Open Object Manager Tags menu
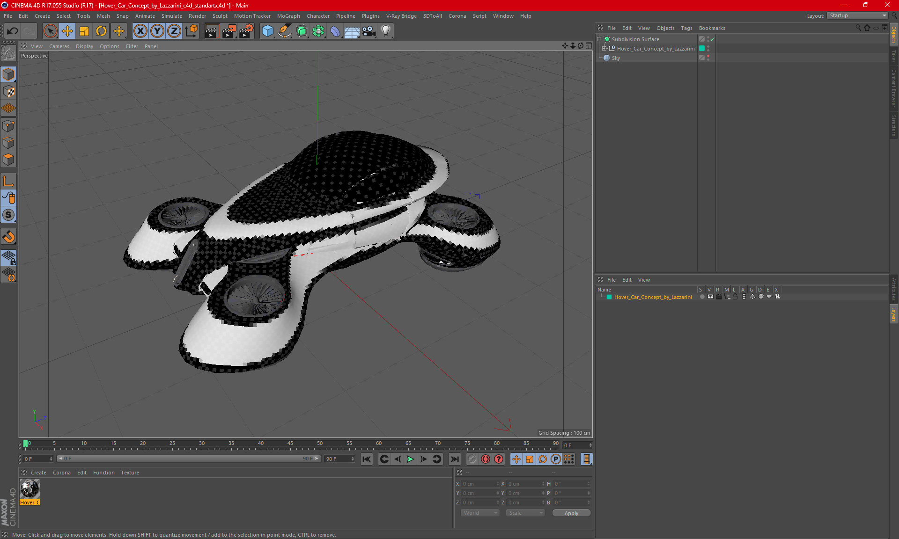The width and height of the screenshot is (899, 539). [686, 28]
